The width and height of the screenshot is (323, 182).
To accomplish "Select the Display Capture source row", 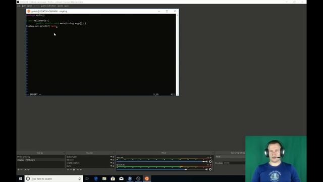I will click(90, 163).
